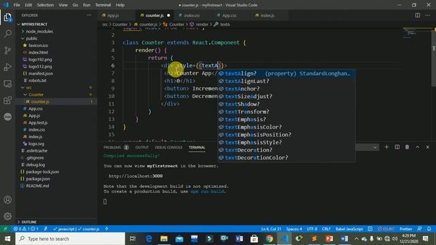This screenshot has width=436, height=245.
Task: Open the Search view icon
Action: point(7,33)
